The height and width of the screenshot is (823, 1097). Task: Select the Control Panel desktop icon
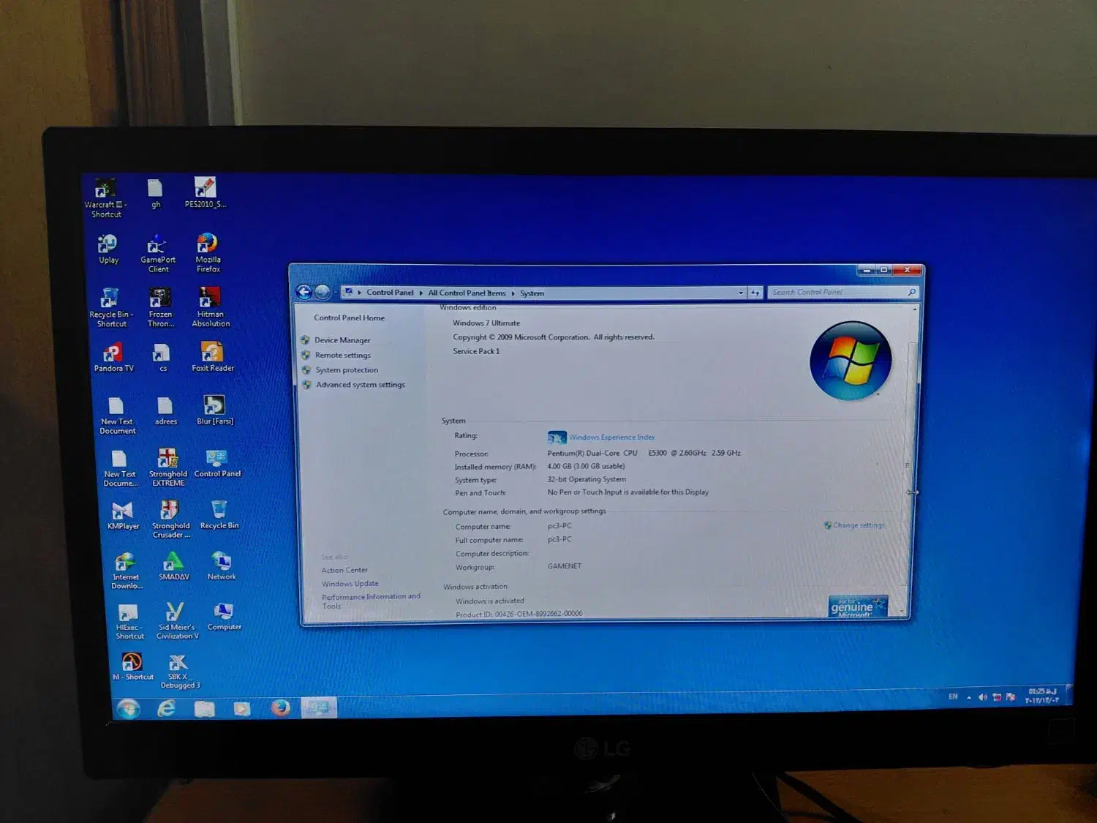pyautogui.click(x=217, y=463)
